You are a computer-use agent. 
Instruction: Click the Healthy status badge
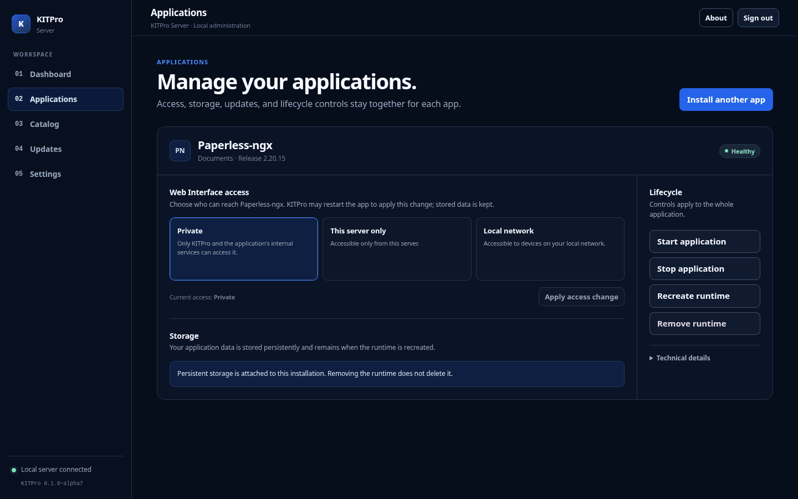[740, 151]
